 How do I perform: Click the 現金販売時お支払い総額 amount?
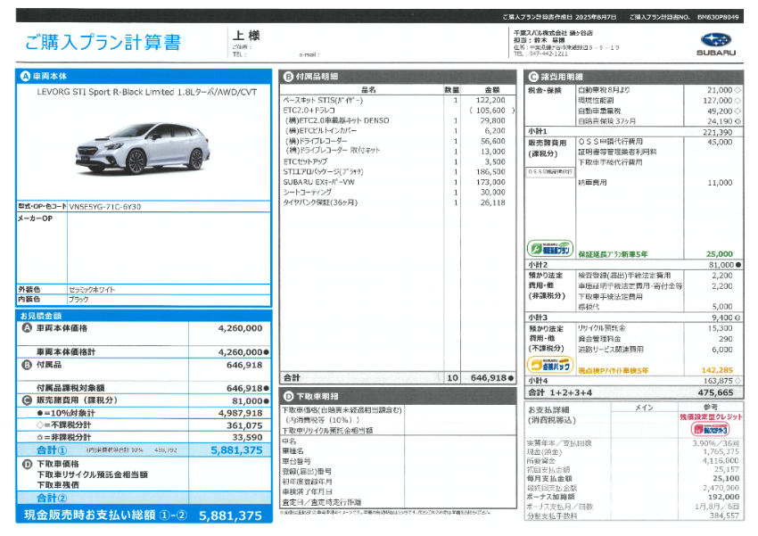(x=231, y=516)
